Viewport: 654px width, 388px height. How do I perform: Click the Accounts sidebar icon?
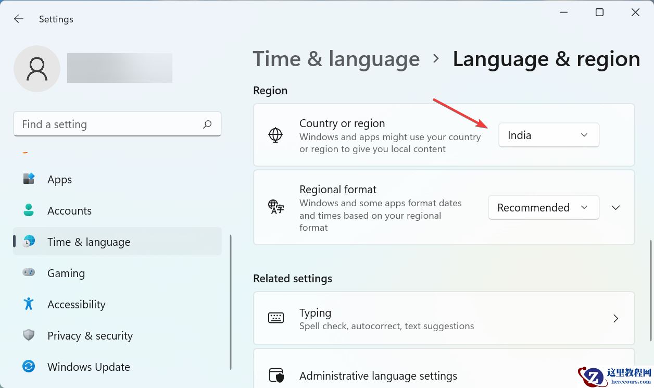pyautogui.click(x=29, y=210)
